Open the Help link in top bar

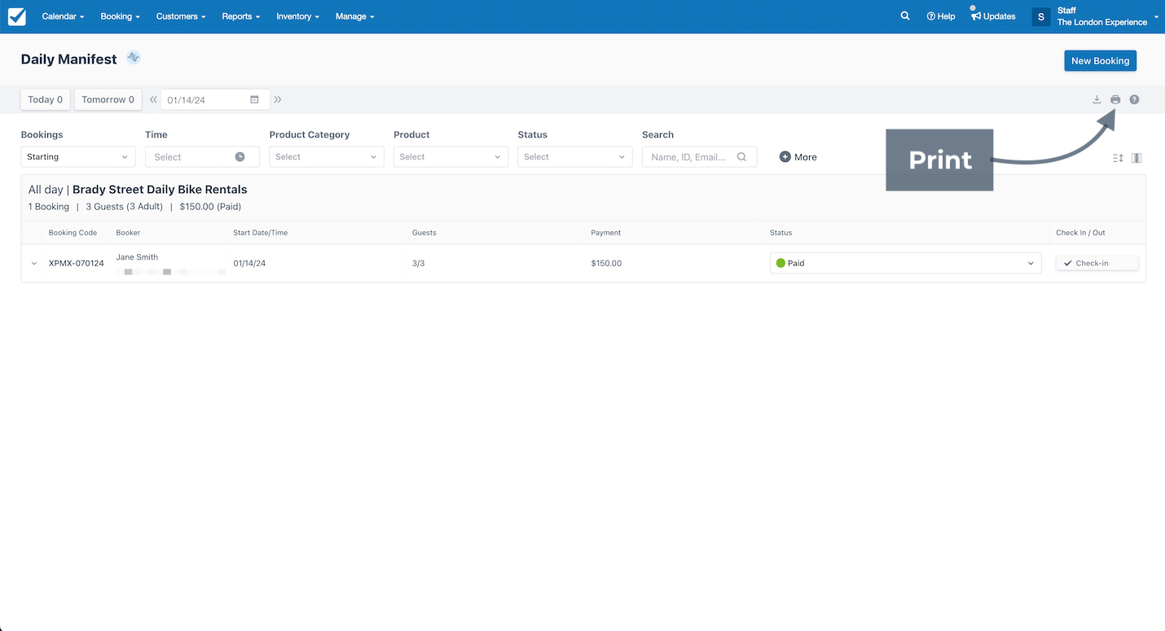click(941, 16)
